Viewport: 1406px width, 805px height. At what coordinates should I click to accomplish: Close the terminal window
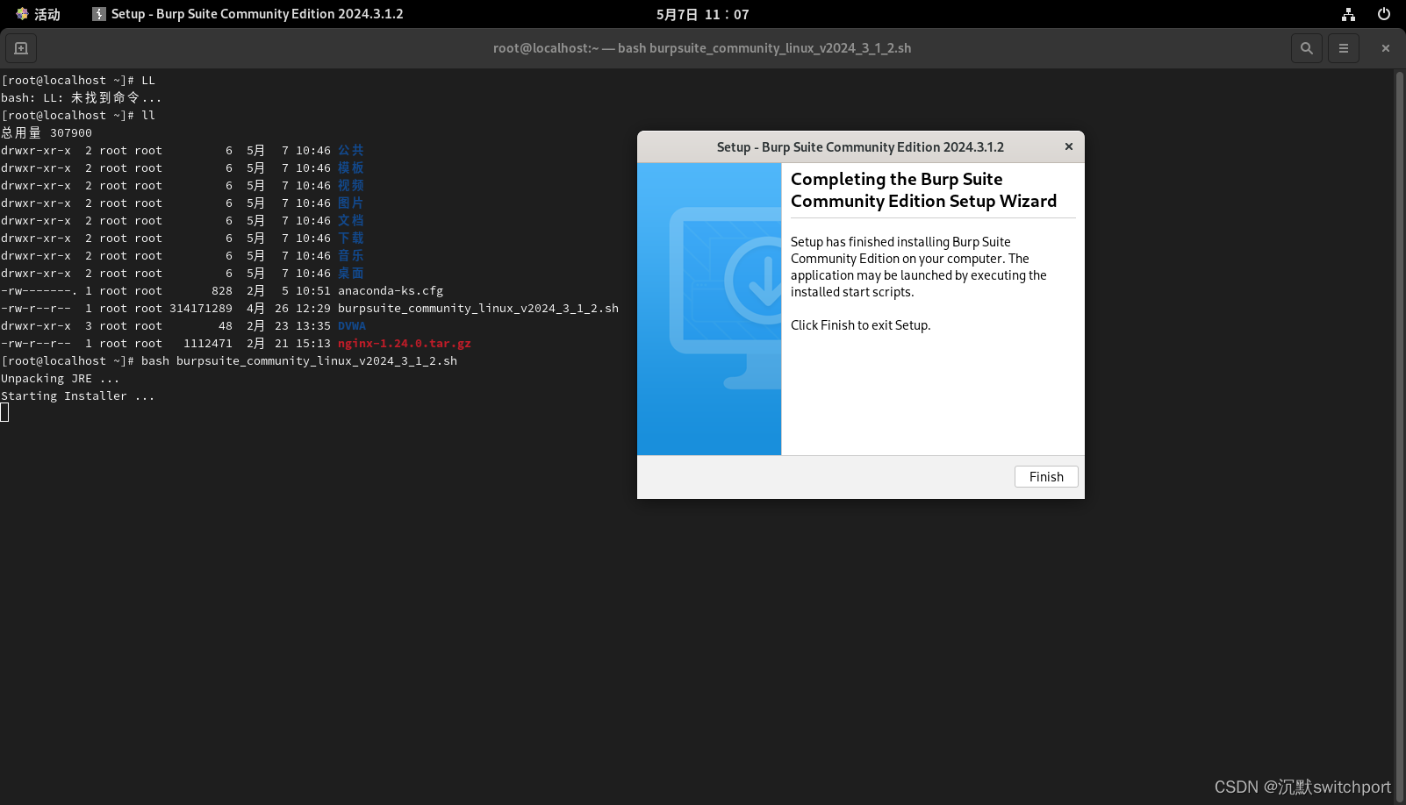1386,48
